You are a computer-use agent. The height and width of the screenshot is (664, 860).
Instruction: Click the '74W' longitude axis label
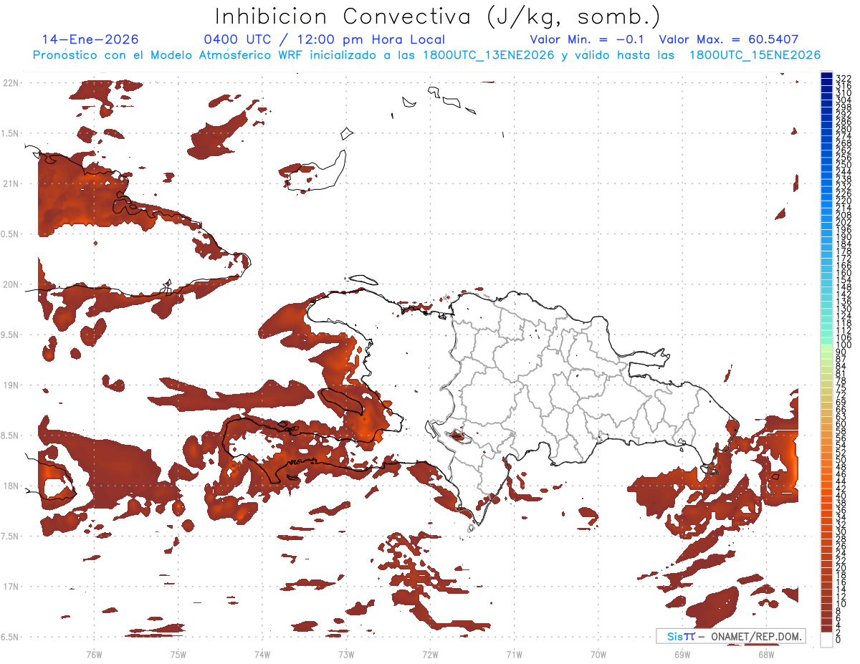click(x=262, y=655)
